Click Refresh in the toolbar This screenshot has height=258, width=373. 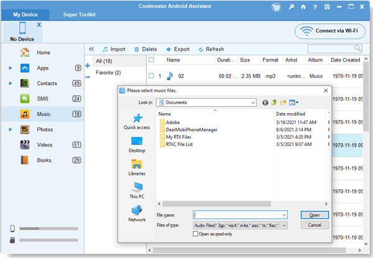(x=211, y=49)
